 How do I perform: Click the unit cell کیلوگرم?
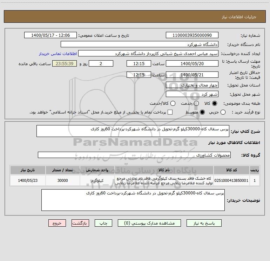point(97,180)
